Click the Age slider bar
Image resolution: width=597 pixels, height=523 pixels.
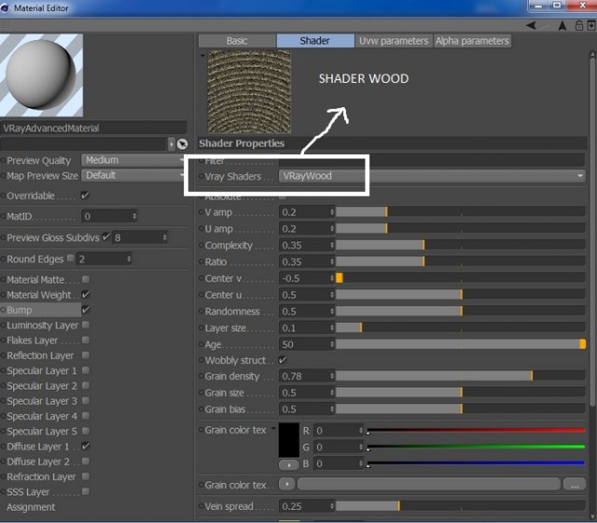pyautogui.click(x=460, y=345)
